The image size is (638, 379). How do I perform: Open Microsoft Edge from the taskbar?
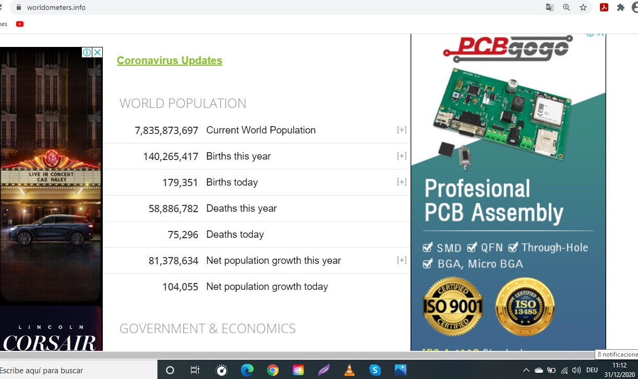pos(247,370)
